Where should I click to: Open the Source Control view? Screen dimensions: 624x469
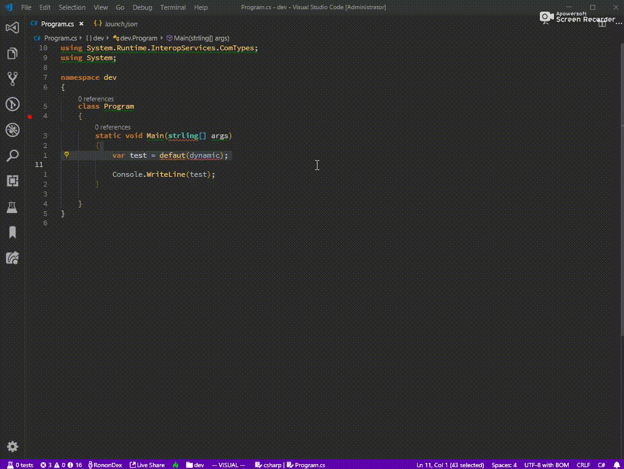coord(12,78)
